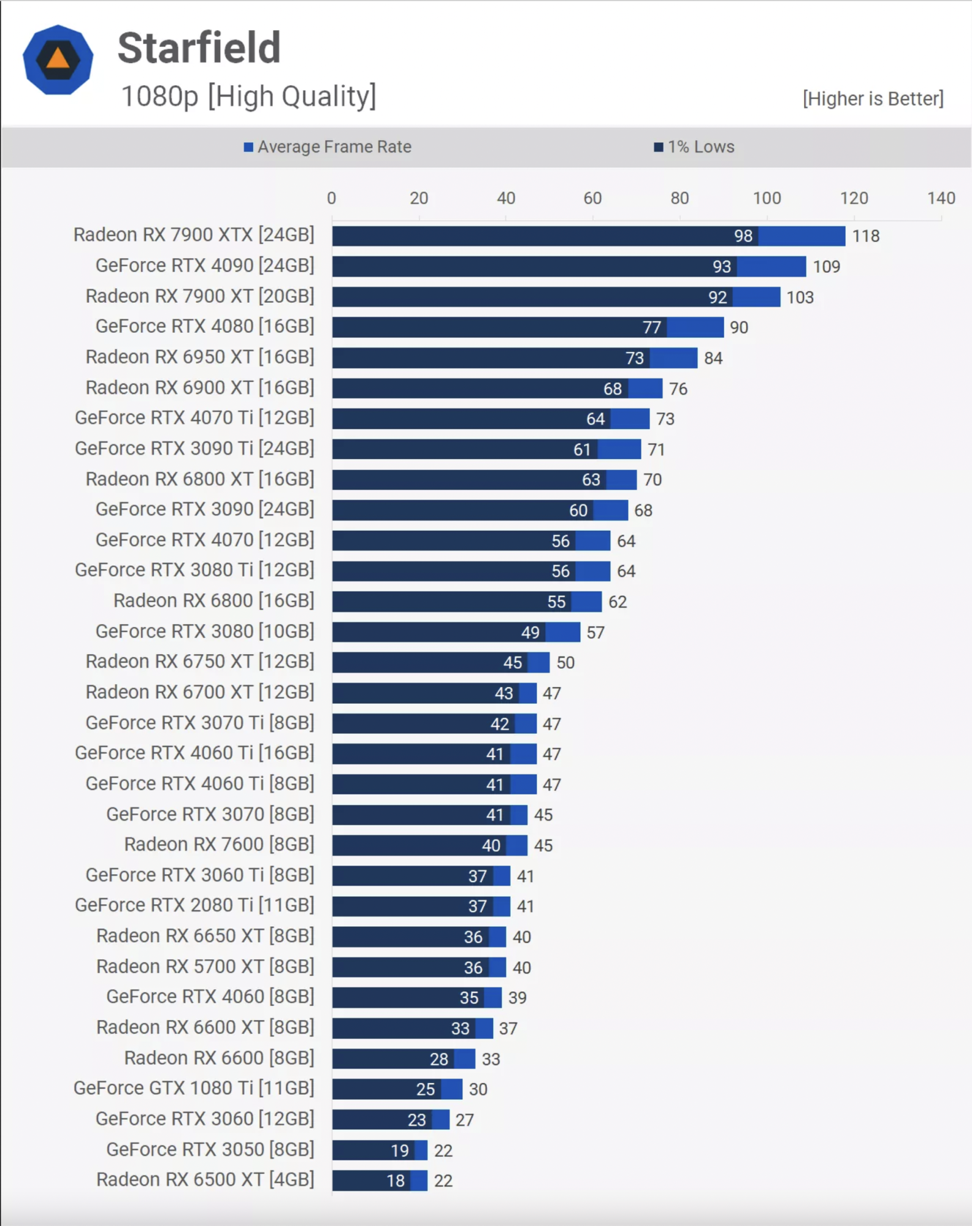This screenshot has height=1226, width=972.
Task: Click the axis label 100
Action: [x=767, y=198]
